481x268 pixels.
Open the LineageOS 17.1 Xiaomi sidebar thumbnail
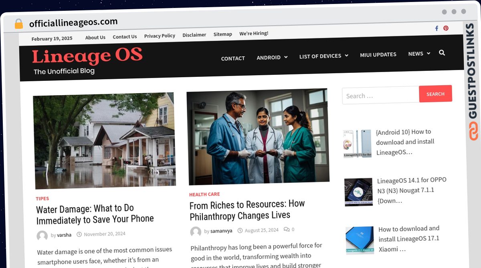[x=360, y=240]
